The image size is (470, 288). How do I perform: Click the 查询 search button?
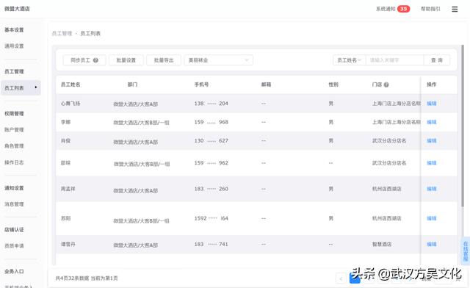pyautogui.click(x=437, y=60)
